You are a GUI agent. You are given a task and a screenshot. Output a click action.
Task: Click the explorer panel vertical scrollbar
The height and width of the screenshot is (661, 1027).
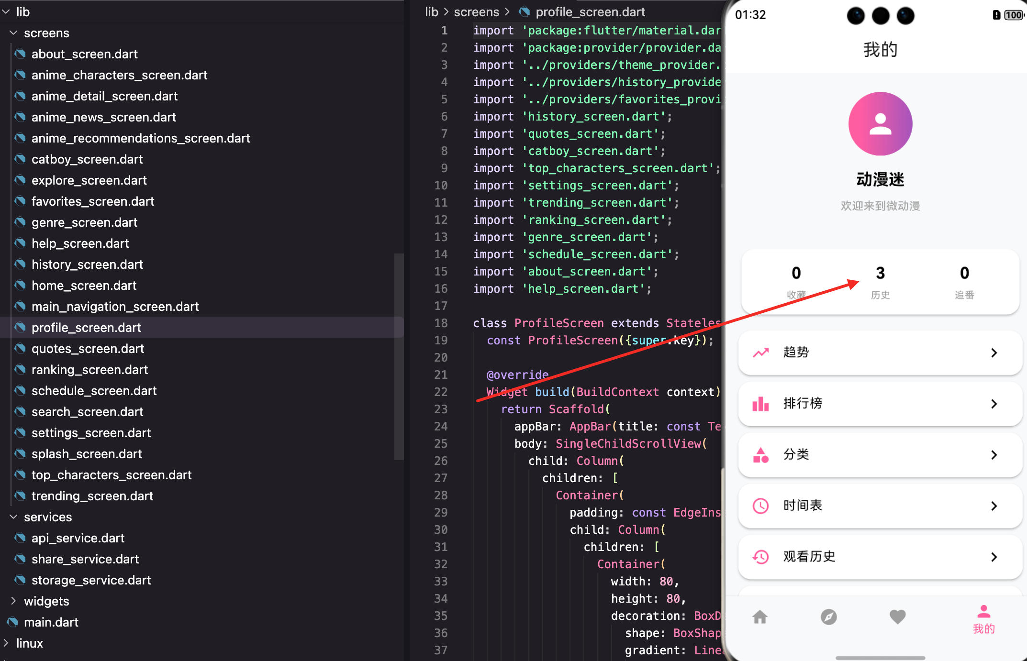click(x=399, y=356)
